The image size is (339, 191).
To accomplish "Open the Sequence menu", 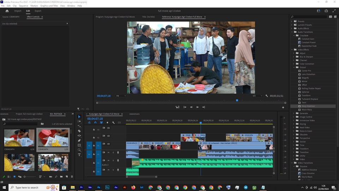I will (23, 6).
